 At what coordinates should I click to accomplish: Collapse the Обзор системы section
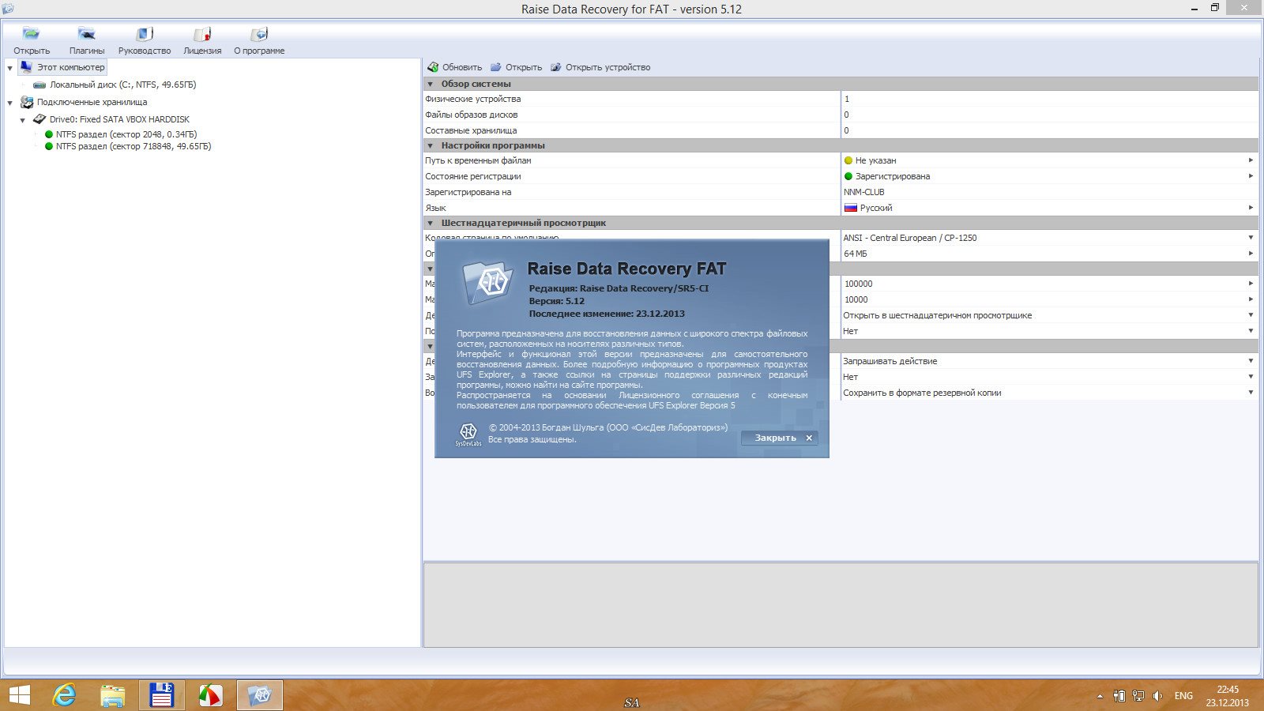coord(431,84)
